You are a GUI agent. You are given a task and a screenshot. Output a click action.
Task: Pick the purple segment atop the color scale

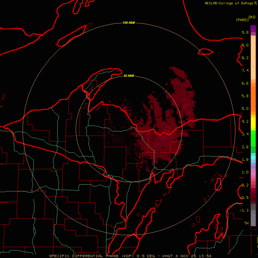pos(253,29)
